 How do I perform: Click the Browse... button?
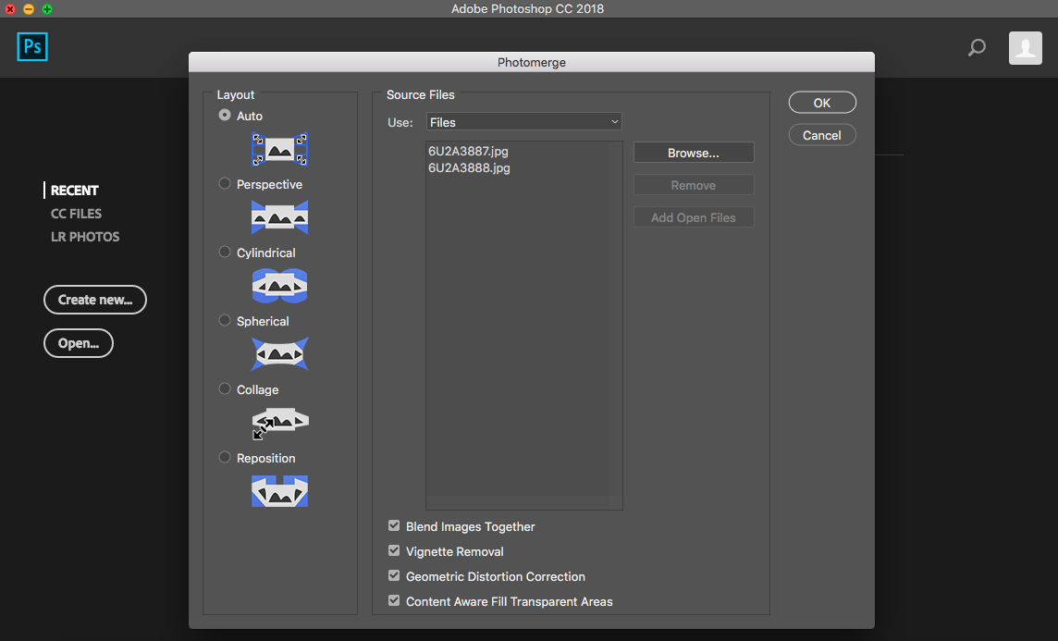point(694,153)
